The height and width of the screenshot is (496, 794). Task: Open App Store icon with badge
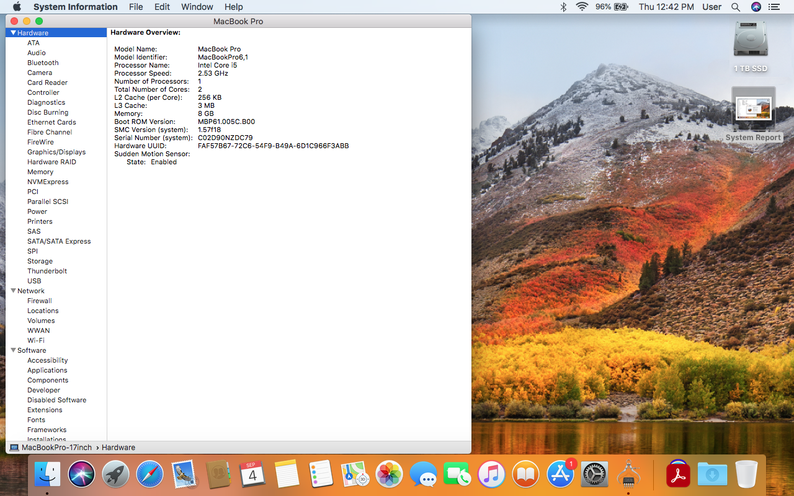pyautogui.click(x=560, y=474)
